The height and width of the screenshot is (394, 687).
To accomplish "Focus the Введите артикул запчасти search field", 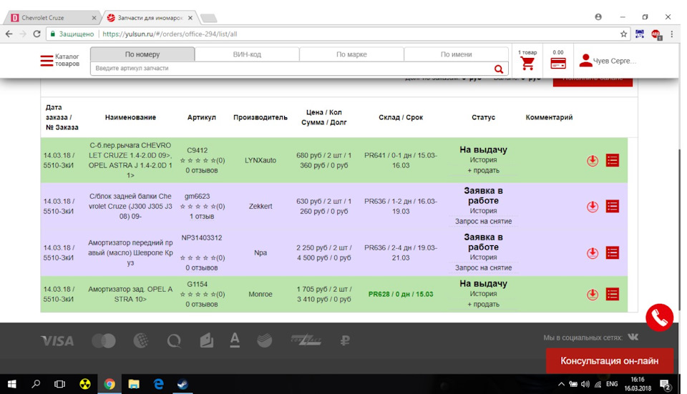I will [x=291, y=69].
